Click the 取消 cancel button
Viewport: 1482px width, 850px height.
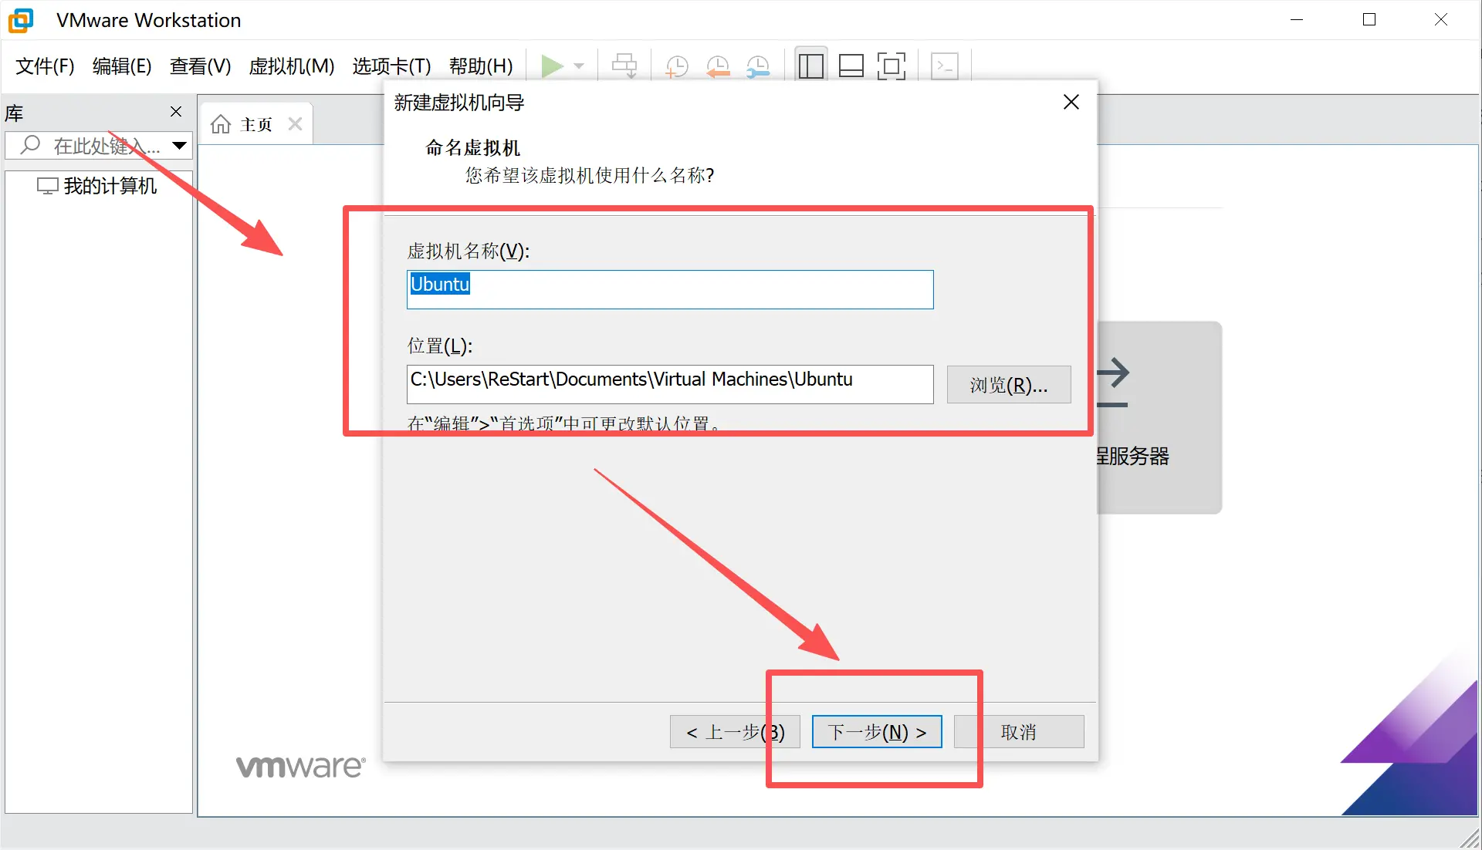[x=1019, y=732]
